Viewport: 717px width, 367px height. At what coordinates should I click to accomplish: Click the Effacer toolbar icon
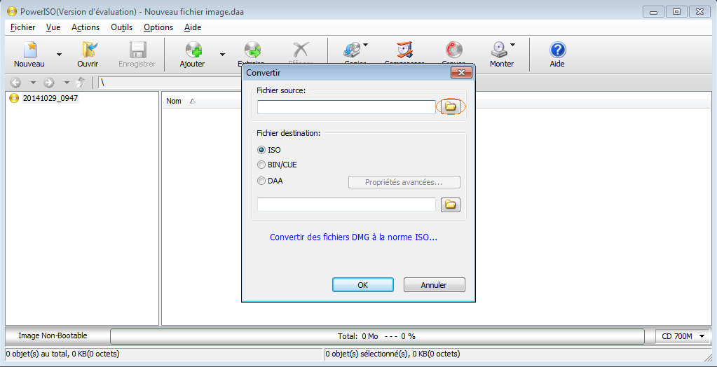301,50
